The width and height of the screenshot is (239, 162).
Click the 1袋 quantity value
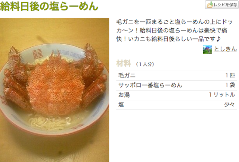230,85
